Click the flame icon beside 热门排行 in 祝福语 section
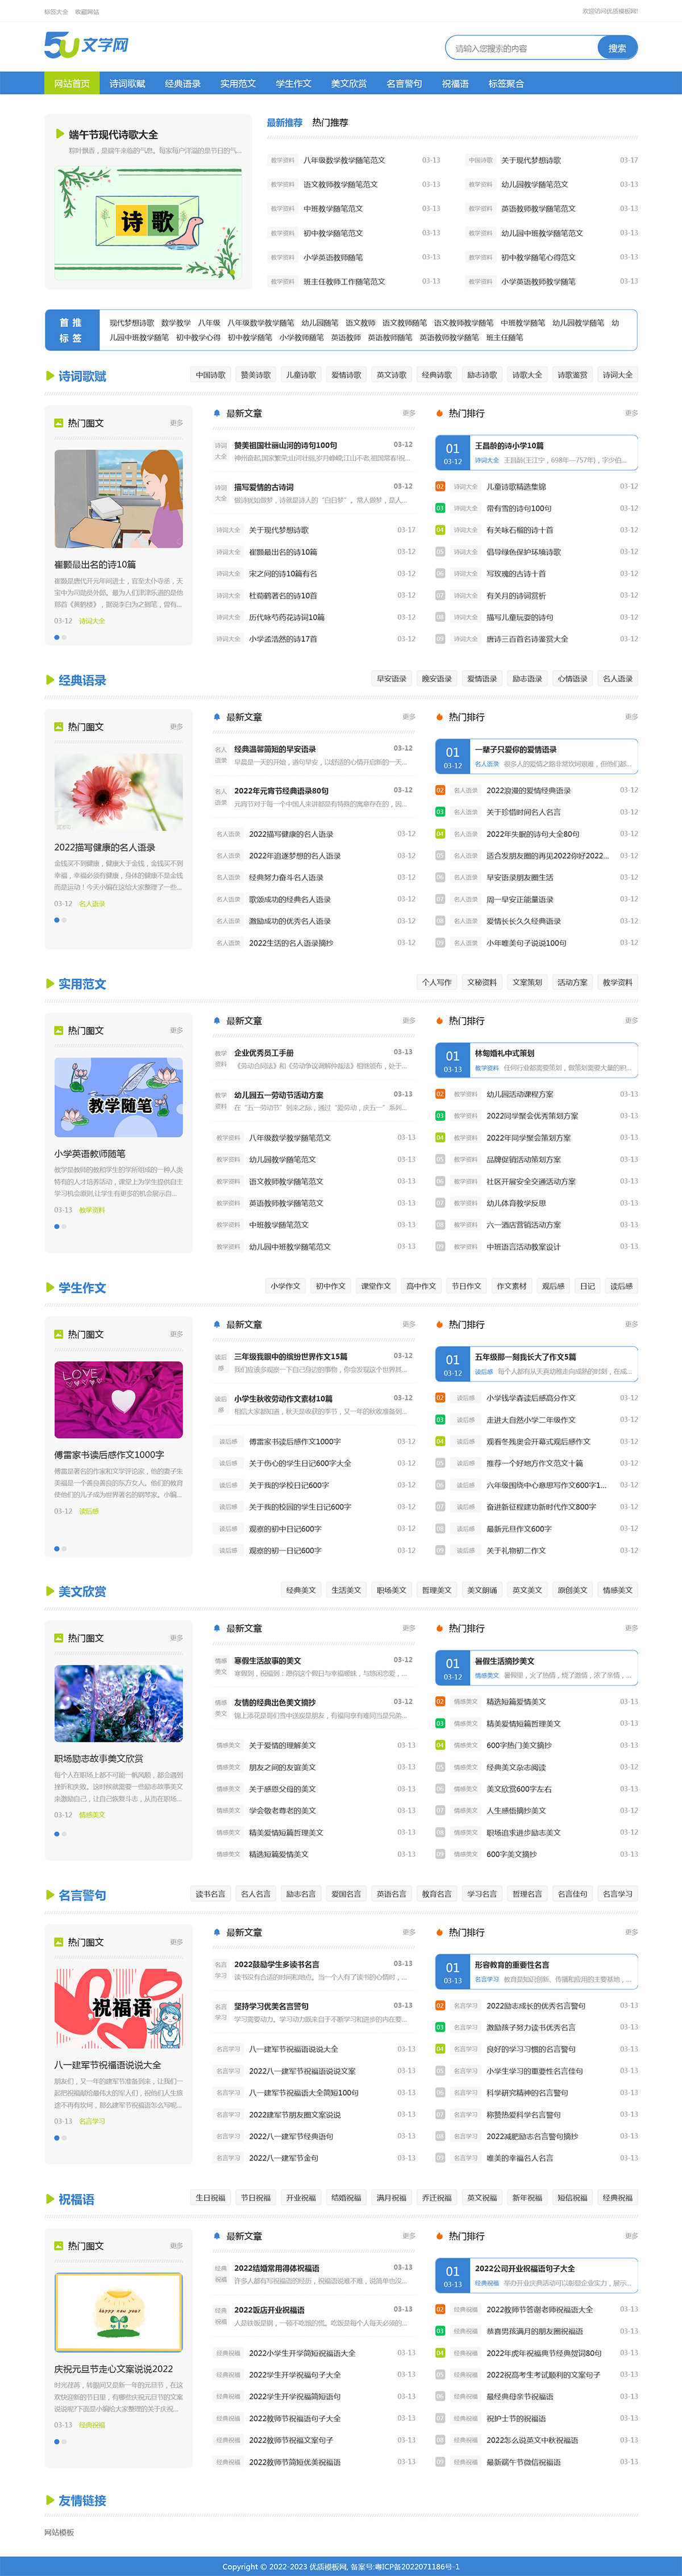 point(439,2236)
